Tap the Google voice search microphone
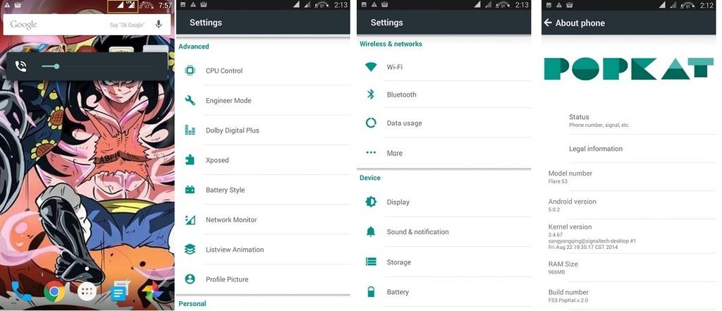722x311 pixels. click(159, 25)
